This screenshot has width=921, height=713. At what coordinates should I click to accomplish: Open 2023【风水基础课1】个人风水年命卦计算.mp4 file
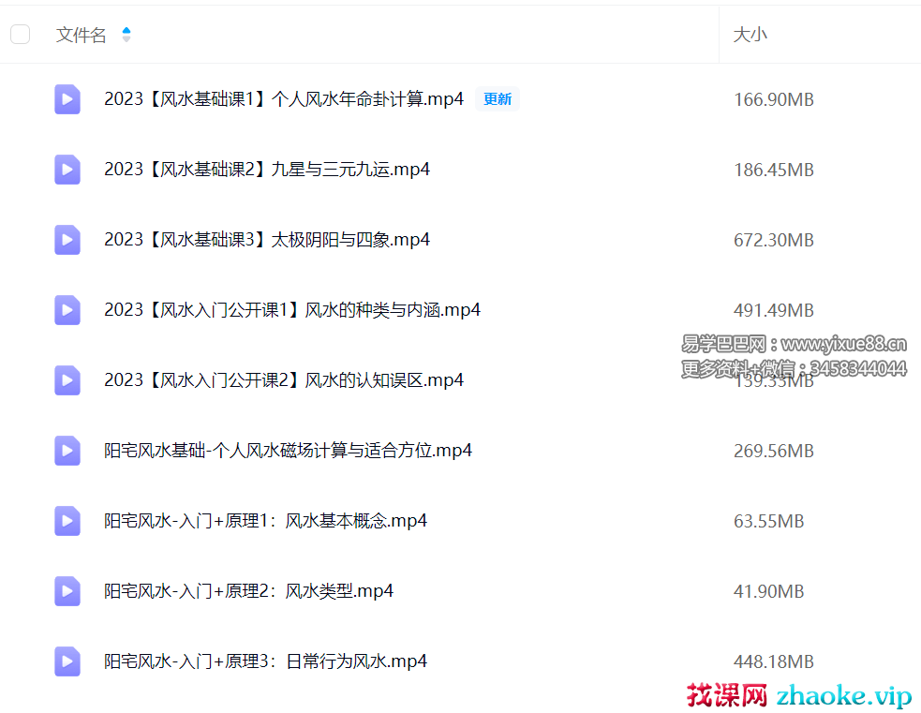[283, 99]
